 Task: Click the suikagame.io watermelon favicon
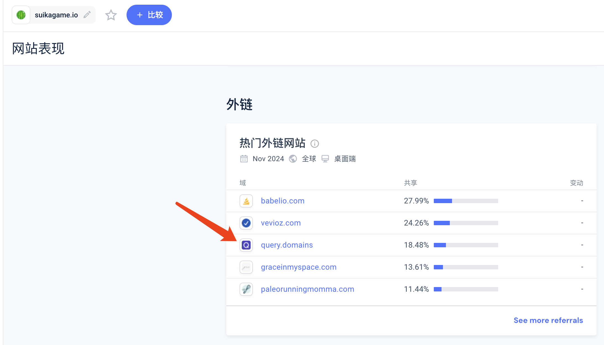[21, 15]
